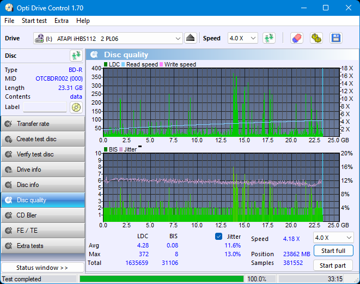This screenshot has width=360, height=284.
Task: Open the 4.0 X speed dropdown above Start full
Action: 333,238
